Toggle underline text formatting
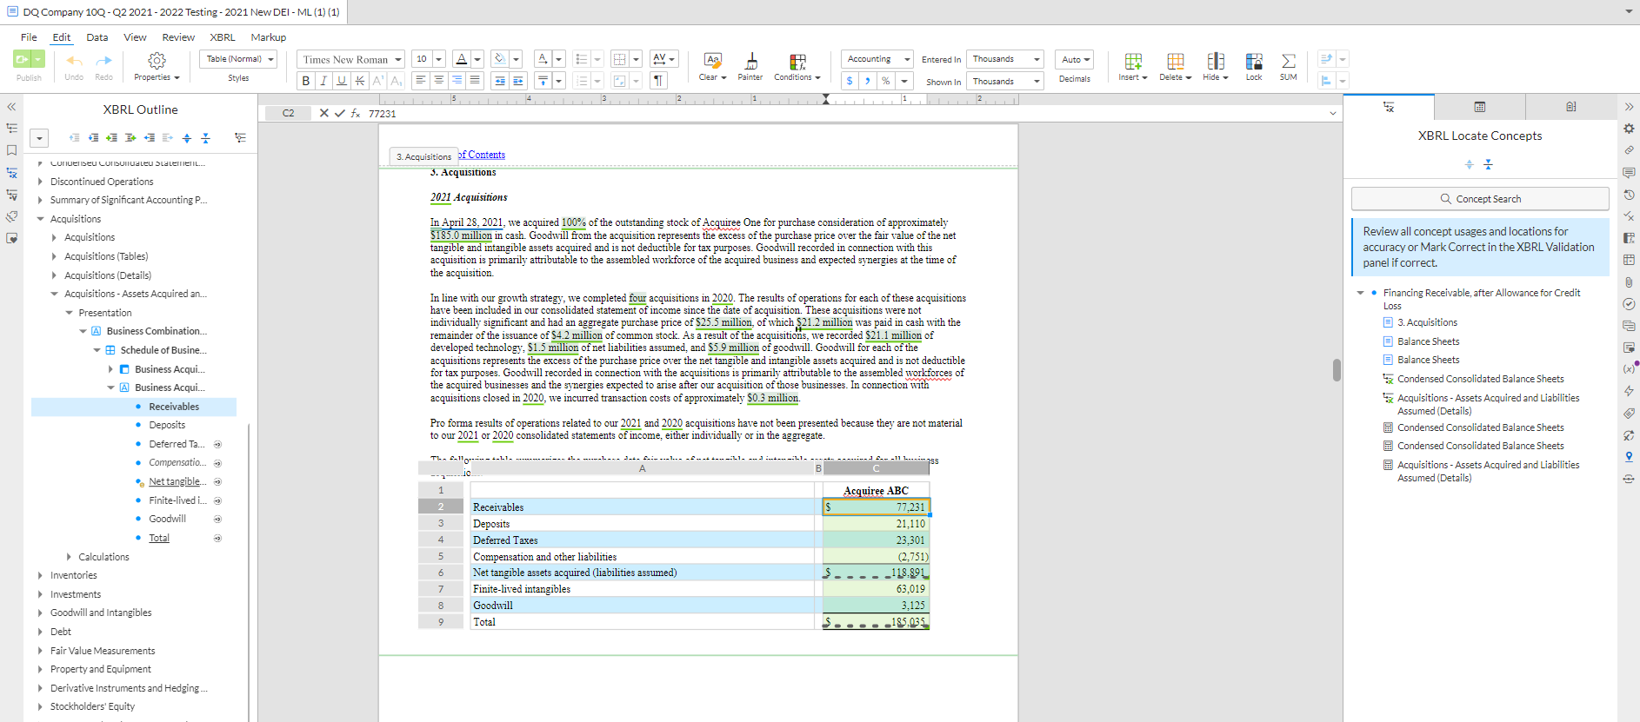Screen dimensions: 1640x722 tap(342, 81)
